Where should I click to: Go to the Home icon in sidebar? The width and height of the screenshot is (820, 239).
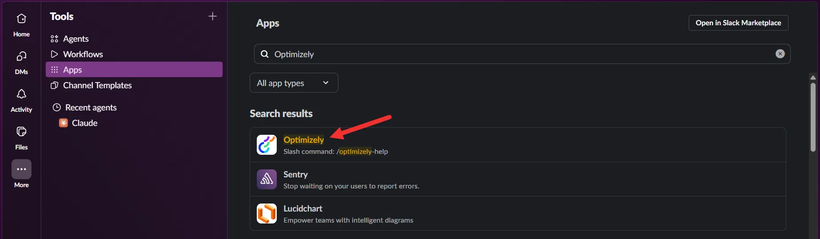point(21,19)
